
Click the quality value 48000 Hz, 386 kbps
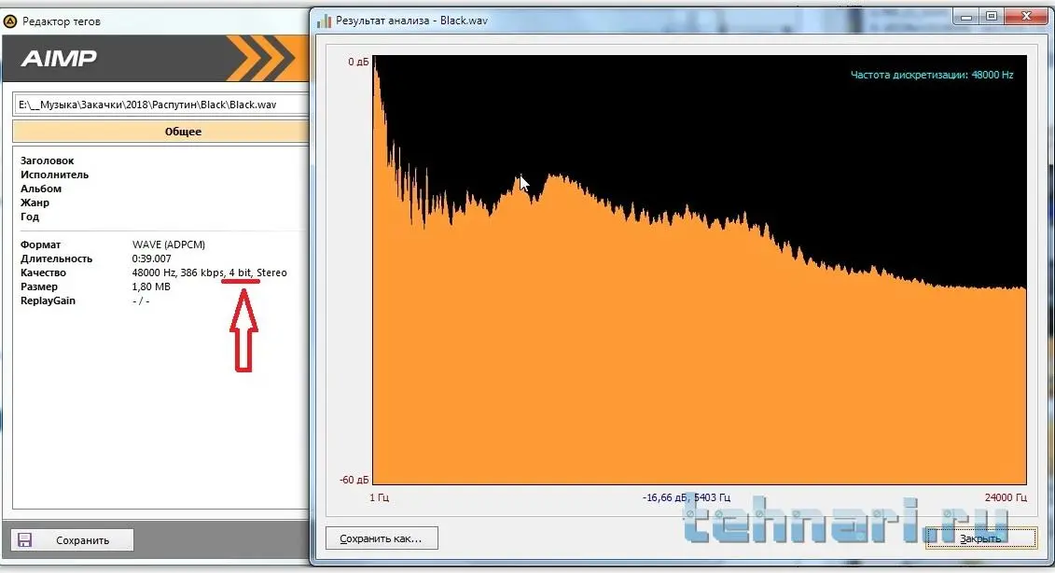coord(177,273)
